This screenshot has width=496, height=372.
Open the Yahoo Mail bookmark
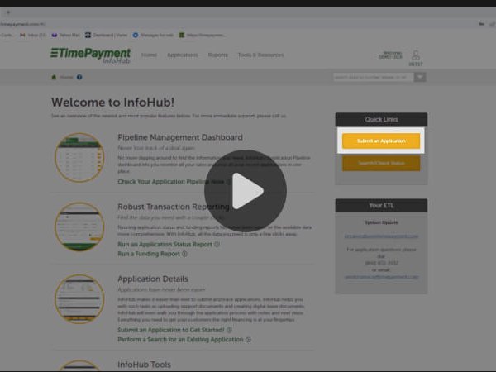pos(66,35)
